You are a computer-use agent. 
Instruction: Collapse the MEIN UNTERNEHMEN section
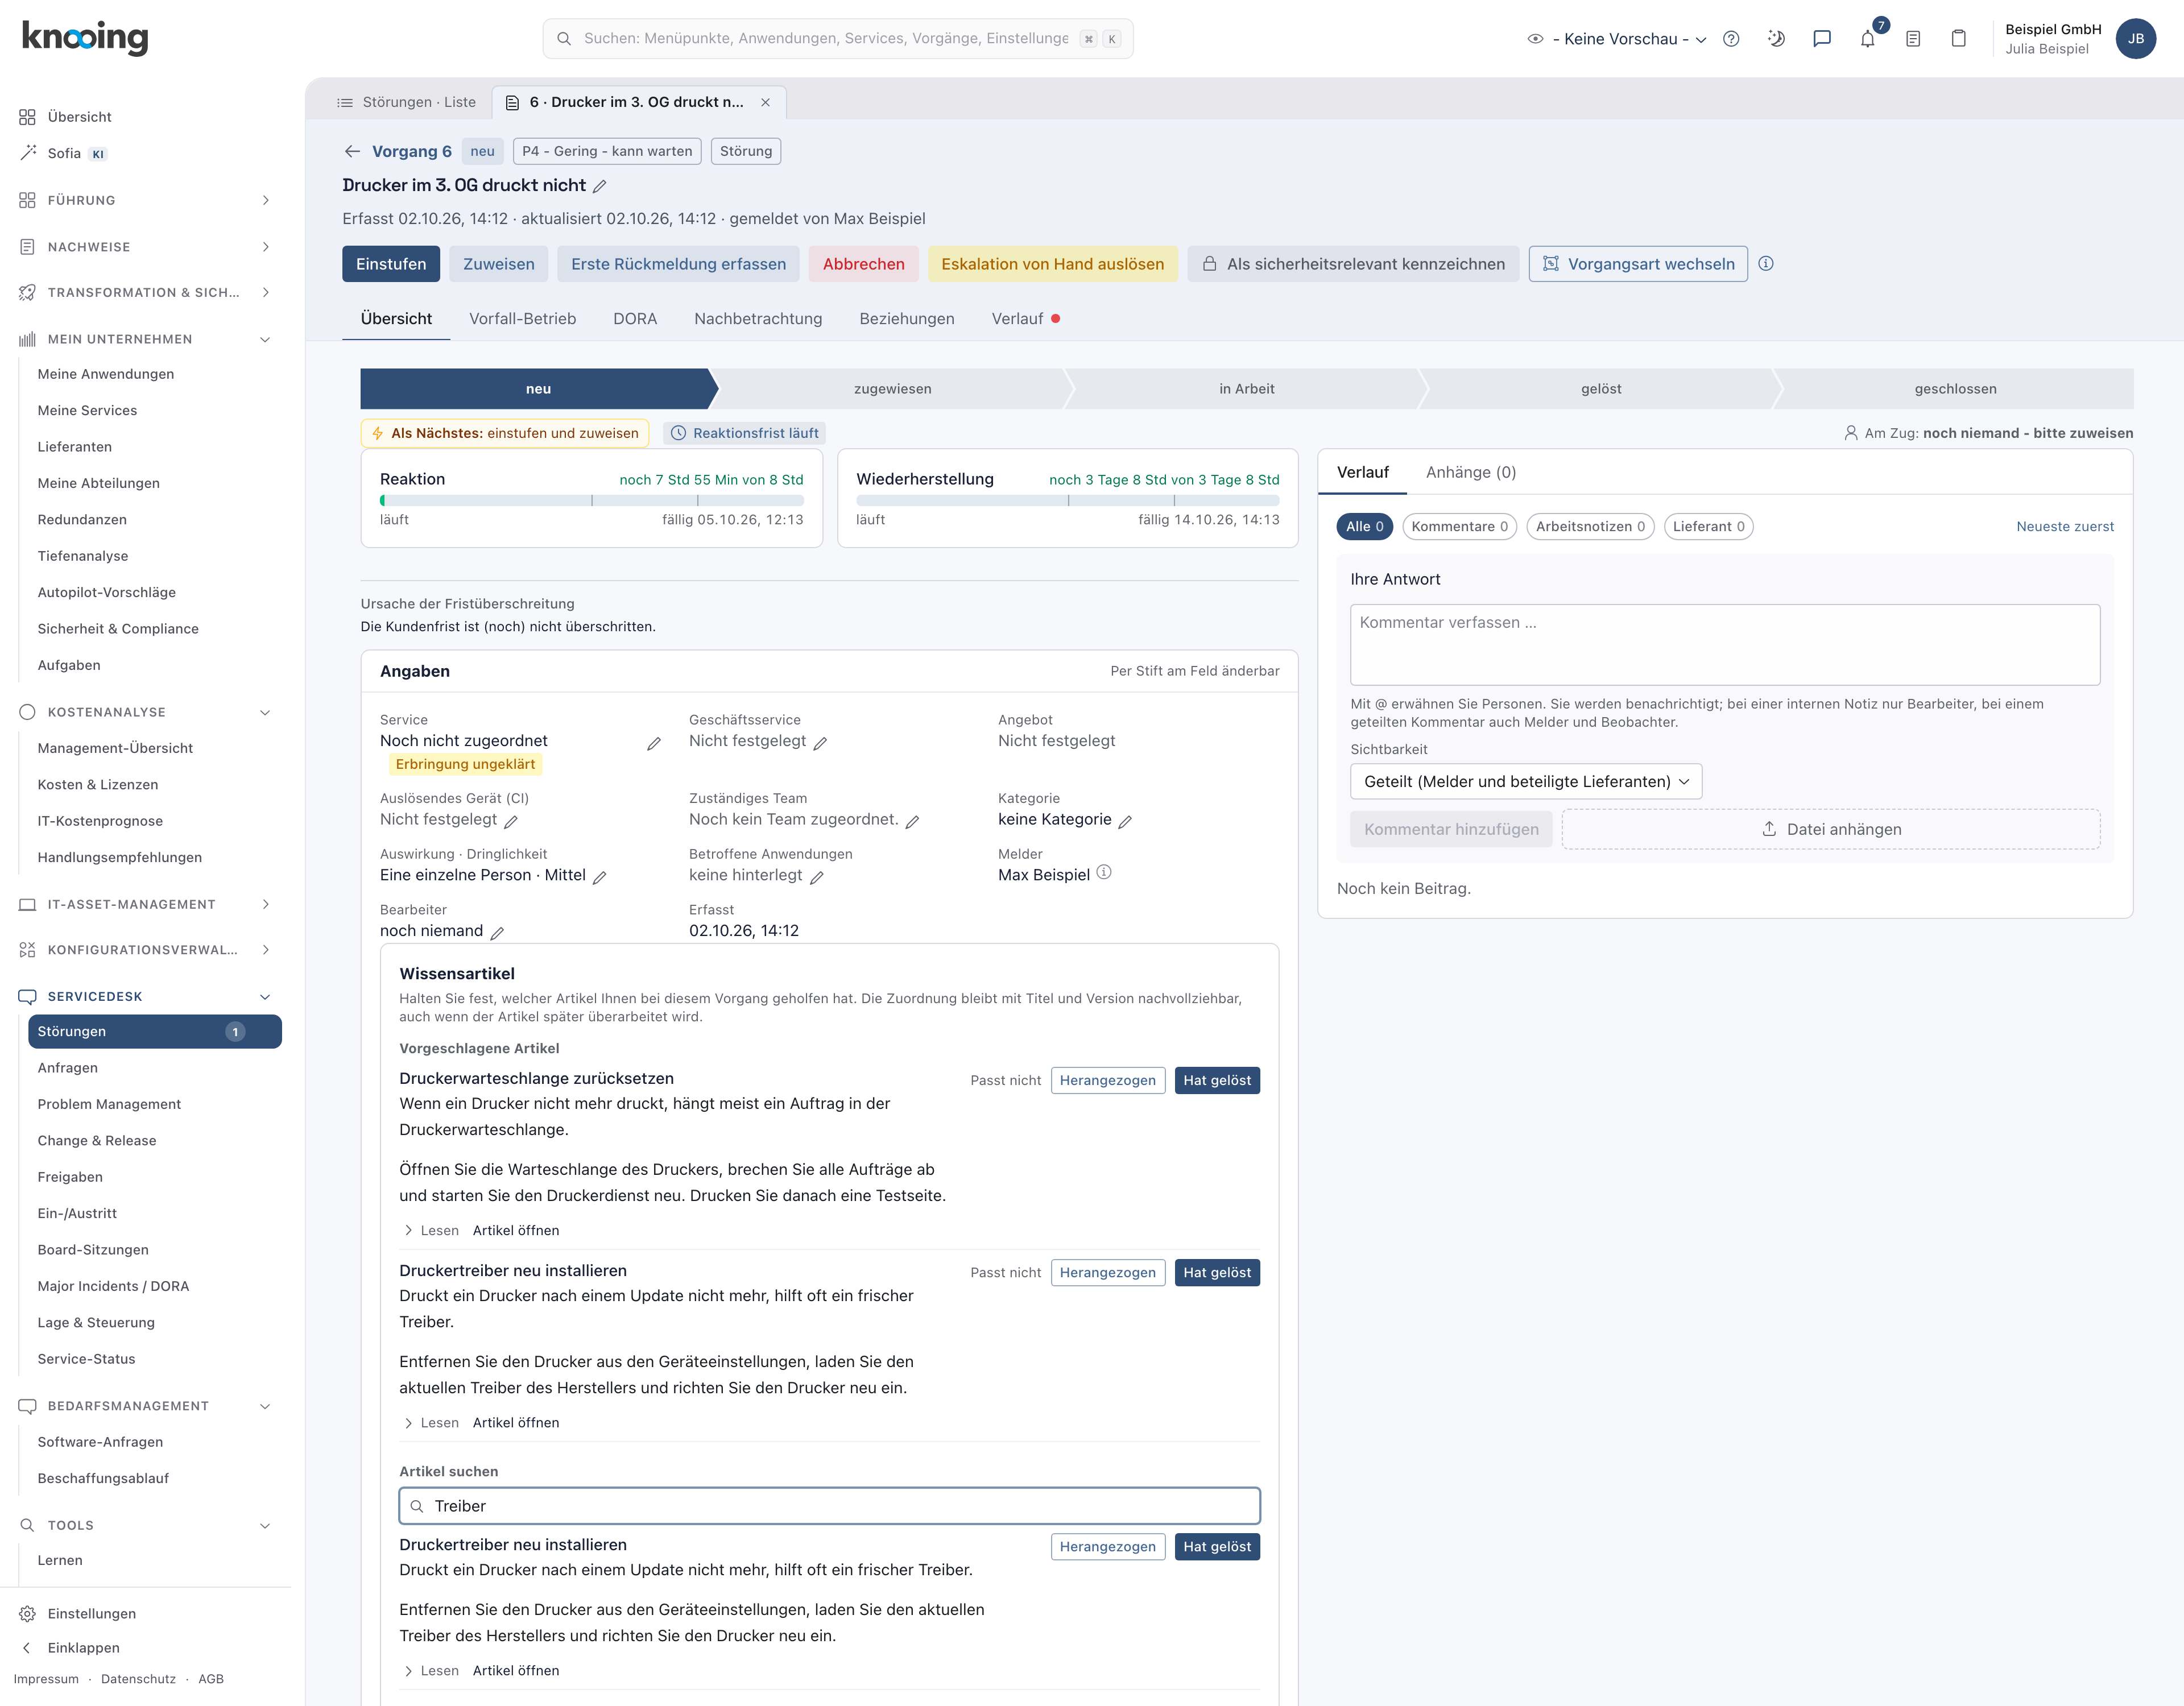point(145,339)
